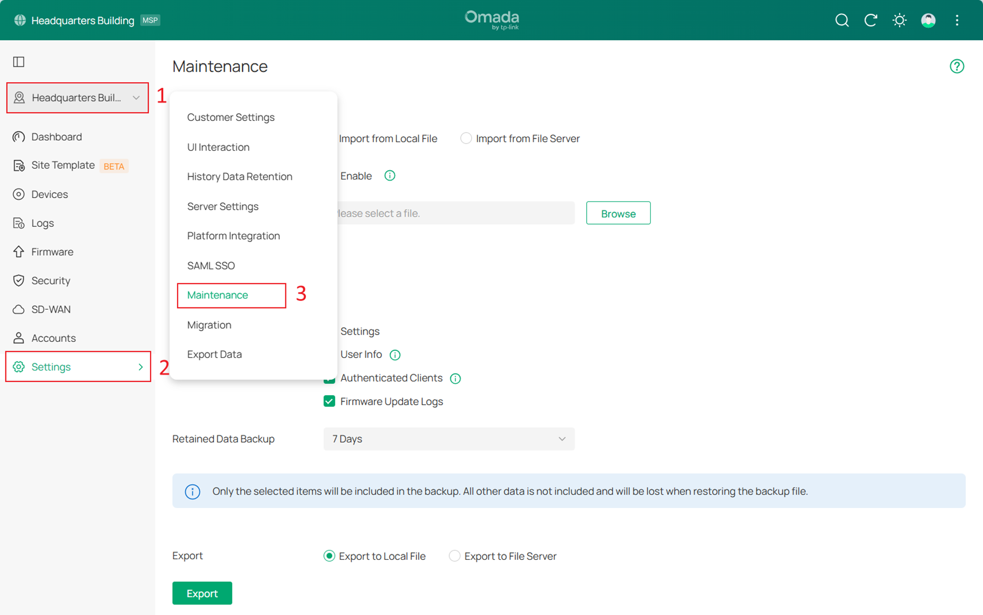Select Migration from the settings menu
This screenshot has width=983, height=615.
tap(209, 325)
